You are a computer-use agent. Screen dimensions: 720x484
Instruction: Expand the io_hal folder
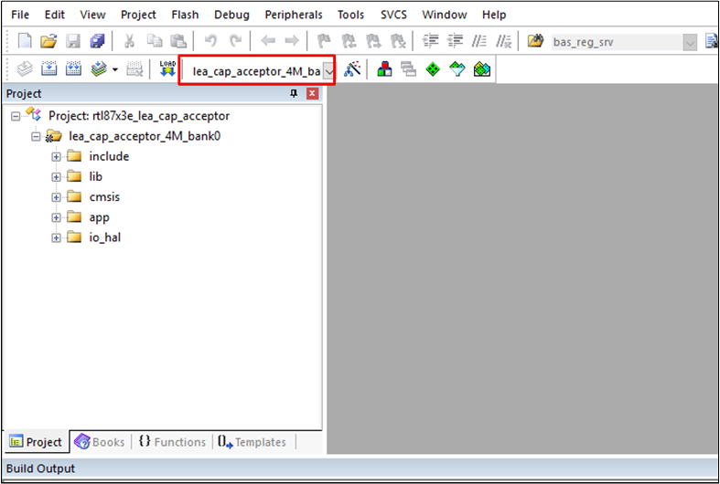(56, 237)
